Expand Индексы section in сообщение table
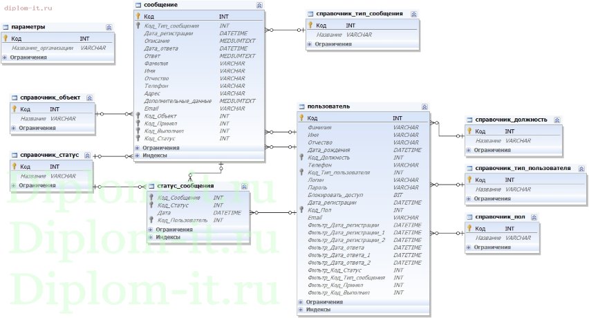Screen dimensions: 589x318 coord(137,156)
